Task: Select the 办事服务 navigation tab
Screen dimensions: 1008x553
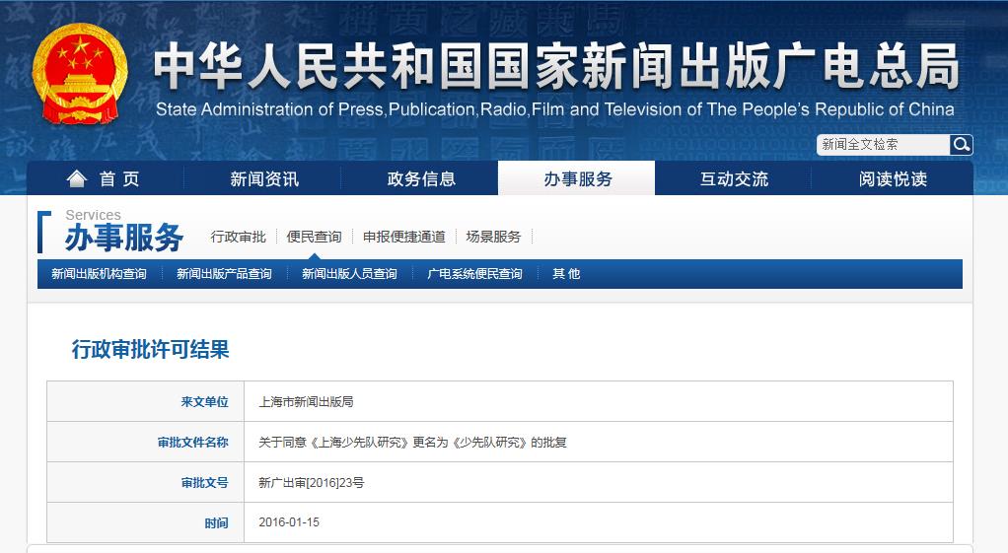Action: [x=577, y=178]
